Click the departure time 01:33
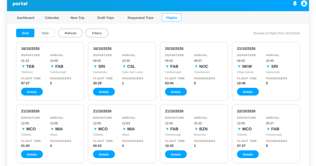The width and height of the screenshot is (316, 166). tap(25, 61)
